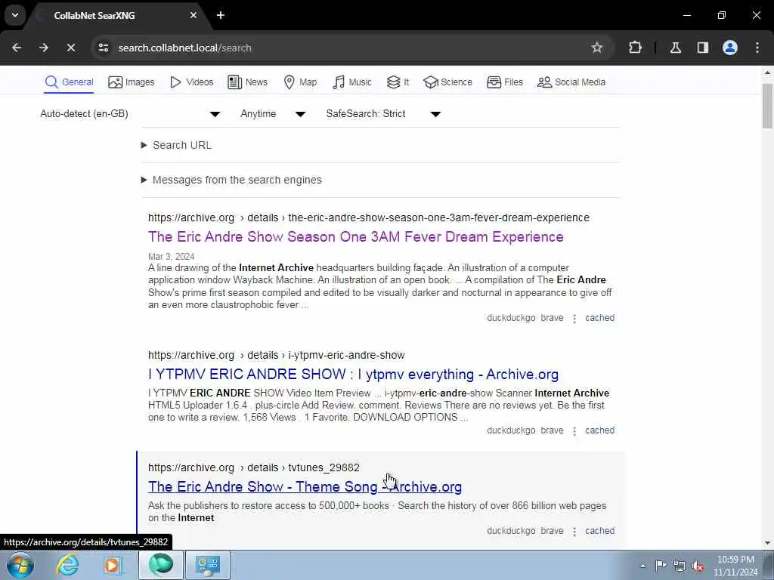The image size is (774, 580).
Task: Show hidden system tray icons
Action: pyautogui.click(x=642, y=566)
